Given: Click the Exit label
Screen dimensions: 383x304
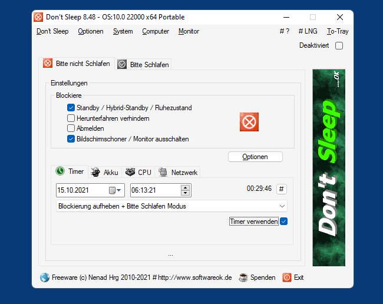Looking at the screenshot, I should point(299,277).
